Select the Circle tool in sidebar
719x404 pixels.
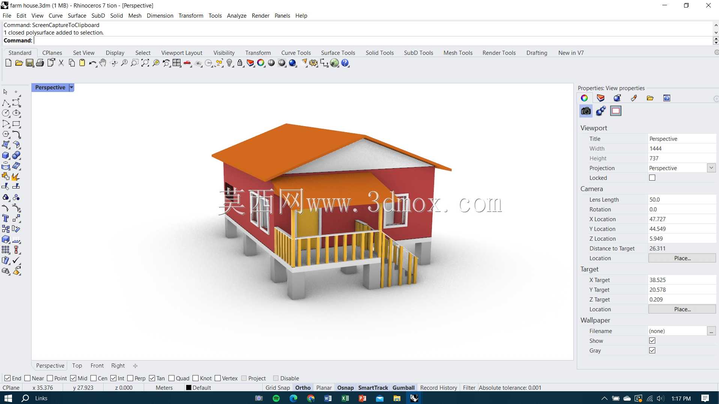click(x=6, y=113)
